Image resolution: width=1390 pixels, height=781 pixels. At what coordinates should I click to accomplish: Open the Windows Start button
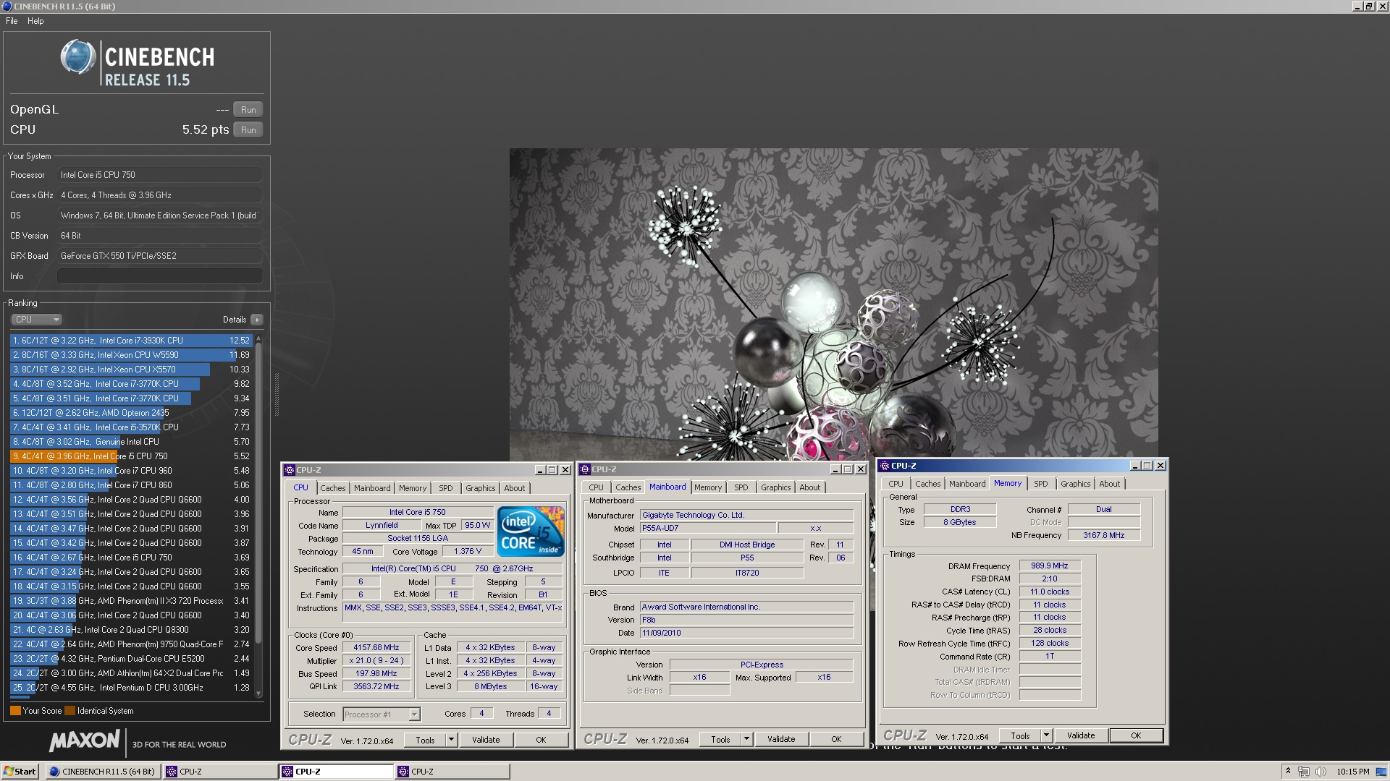coord(20,772)
